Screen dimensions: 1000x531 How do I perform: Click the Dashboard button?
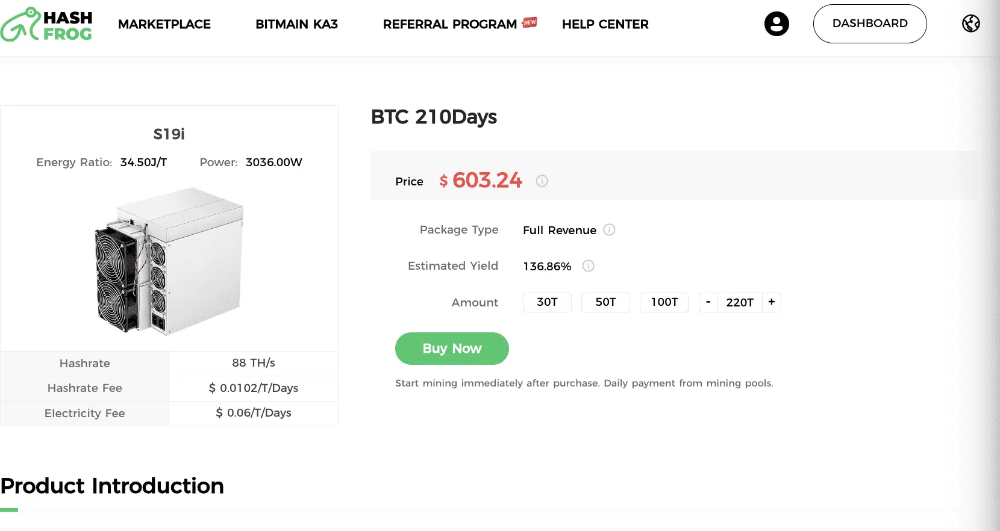(x=869, y=24)
